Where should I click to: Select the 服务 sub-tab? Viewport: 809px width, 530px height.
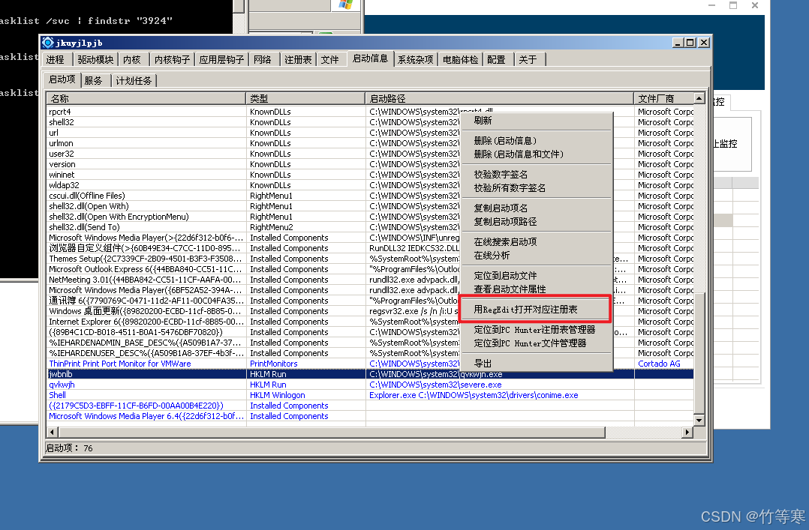[93, 80]
